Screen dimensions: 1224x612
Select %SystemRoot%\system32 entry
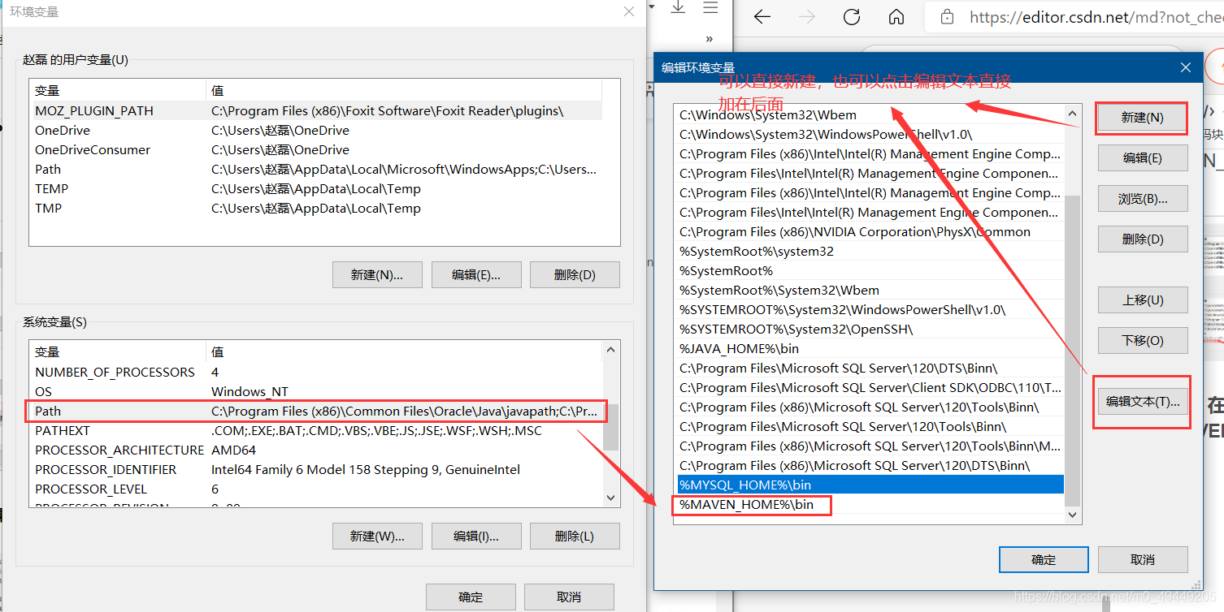pyautogui.click(x=870, y=252)
